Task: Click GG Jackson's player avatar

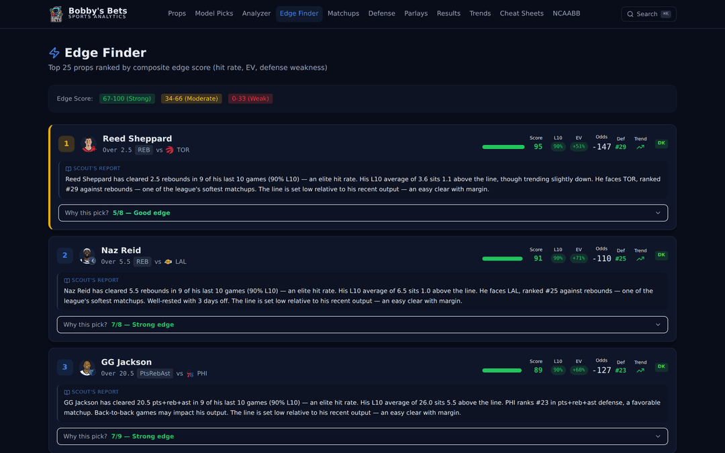Action: point(87,368)
